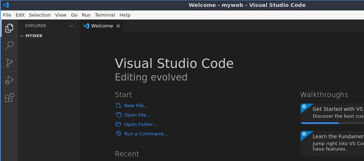Open the Extensions view
Image resolution: width=364 pixels, height=161 pixels.
click(x=9, y=97)
